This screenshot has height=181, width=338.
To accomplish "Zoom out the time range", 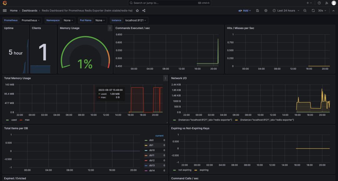I will click(305, 11).
